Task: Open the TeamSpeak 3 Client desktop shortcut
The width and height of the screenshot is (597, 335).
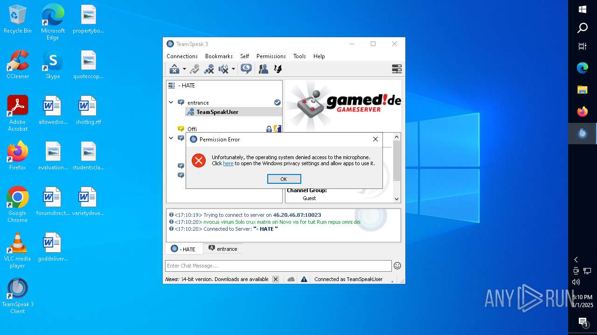Action: (x=18, y=296)
